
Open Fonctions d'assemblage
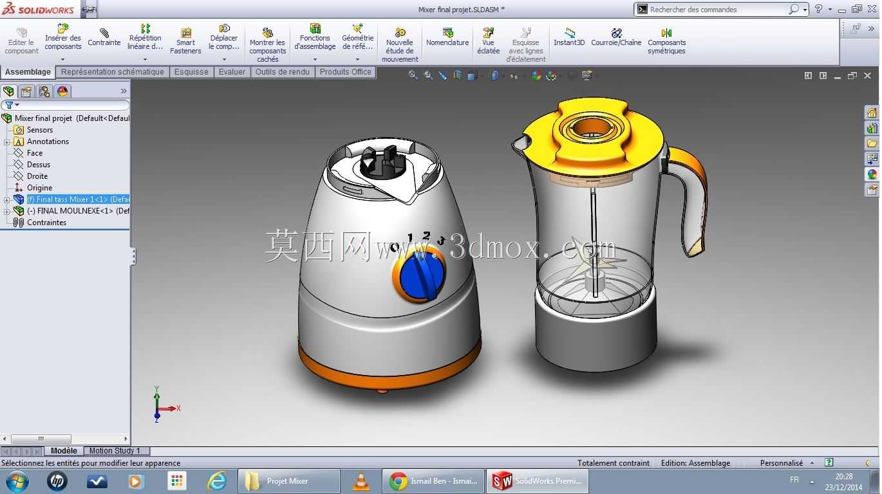tap(315, 37)
